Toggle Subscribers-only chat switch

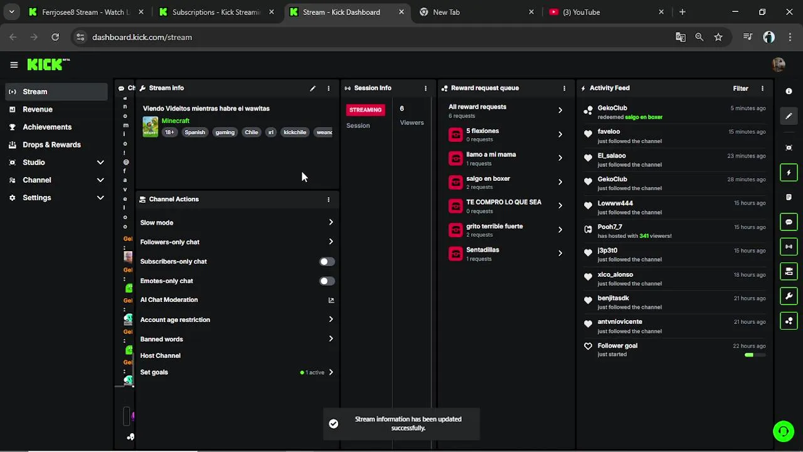click(326, 262)
